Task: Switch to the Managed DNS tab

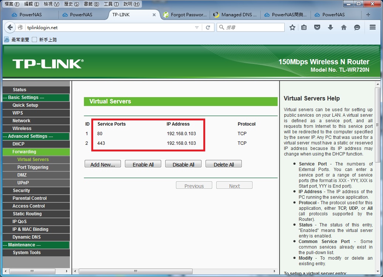Action: (235, 15)
